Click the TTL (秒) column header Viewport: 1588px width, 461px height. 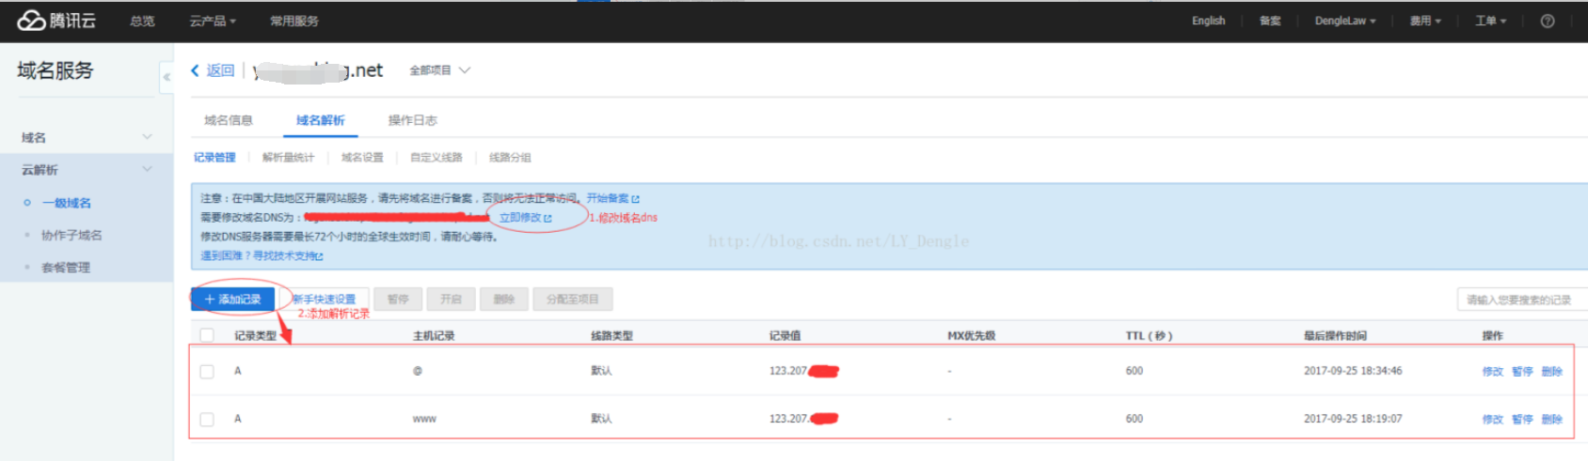tap(1149, 335)
